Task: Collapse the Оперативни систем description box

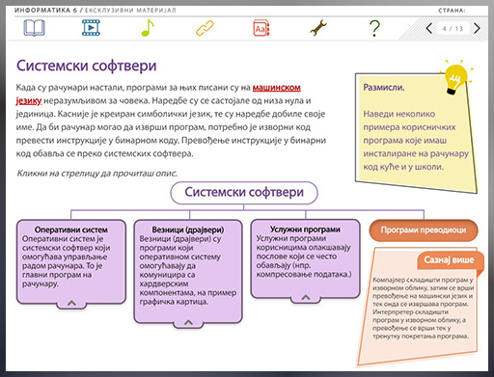Action: pos(71,303)
